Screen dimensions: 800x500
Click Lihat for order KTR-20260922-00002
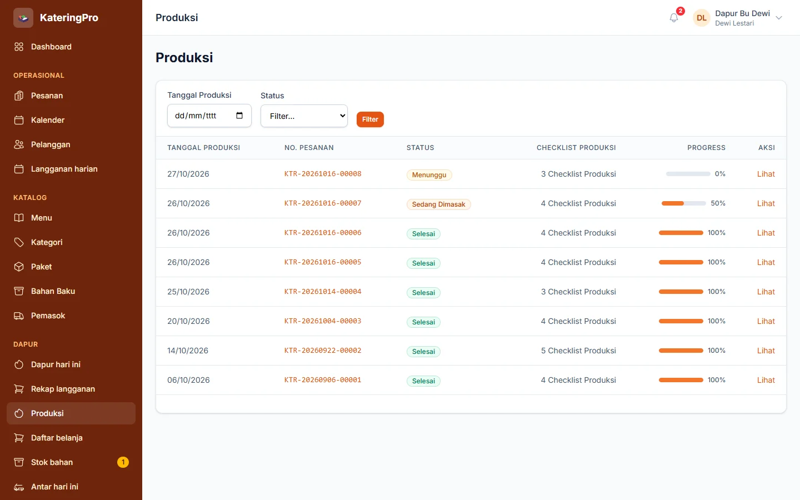click(x=766, y=351)
